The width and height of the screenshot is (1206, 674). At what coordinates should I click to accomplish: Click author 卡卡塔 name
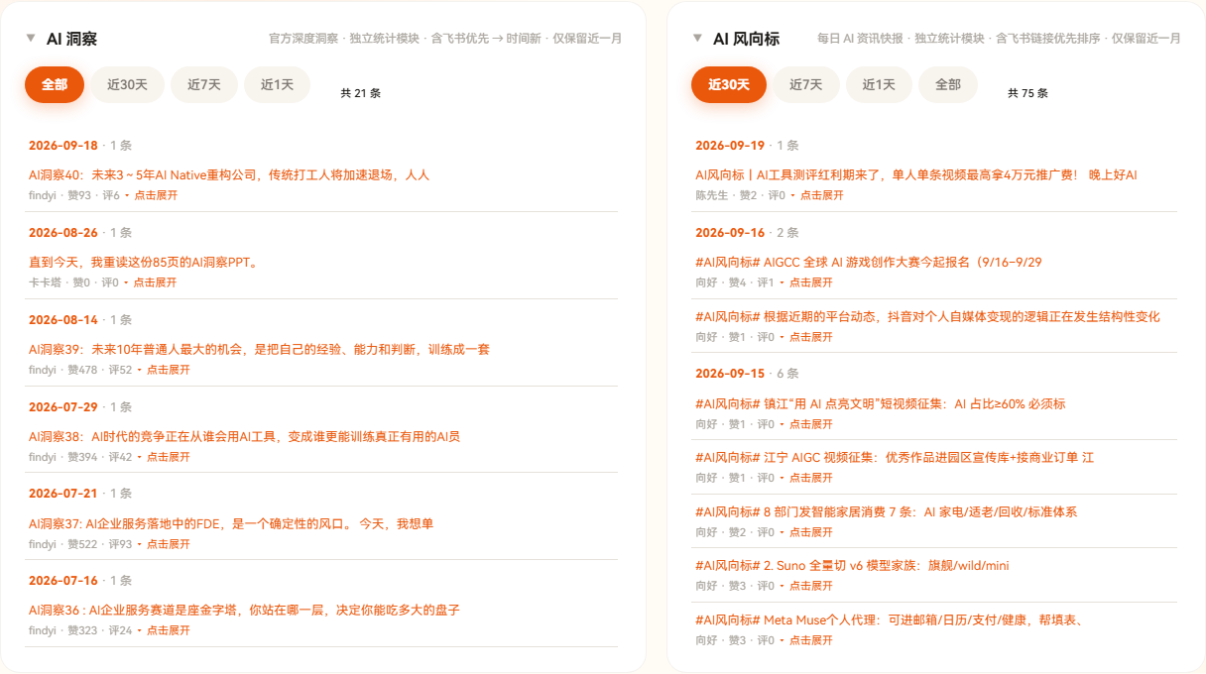[x=45, y=282]
